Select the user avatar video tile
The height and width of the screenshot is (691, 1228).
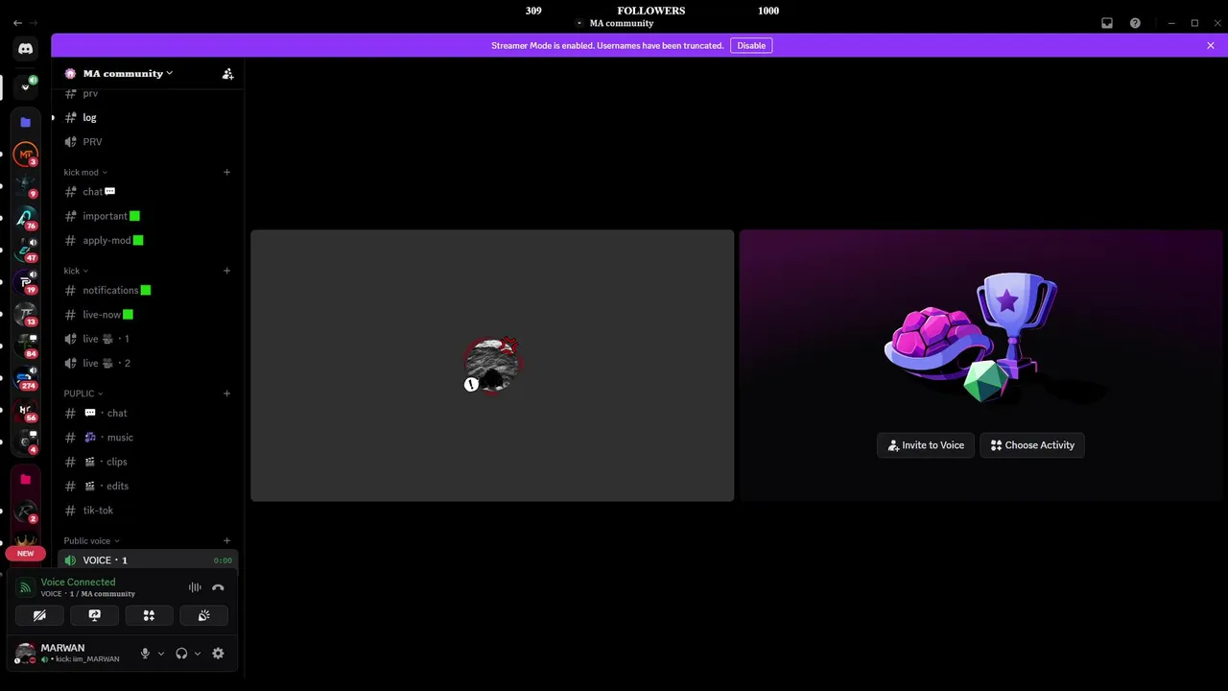[492, 366]
